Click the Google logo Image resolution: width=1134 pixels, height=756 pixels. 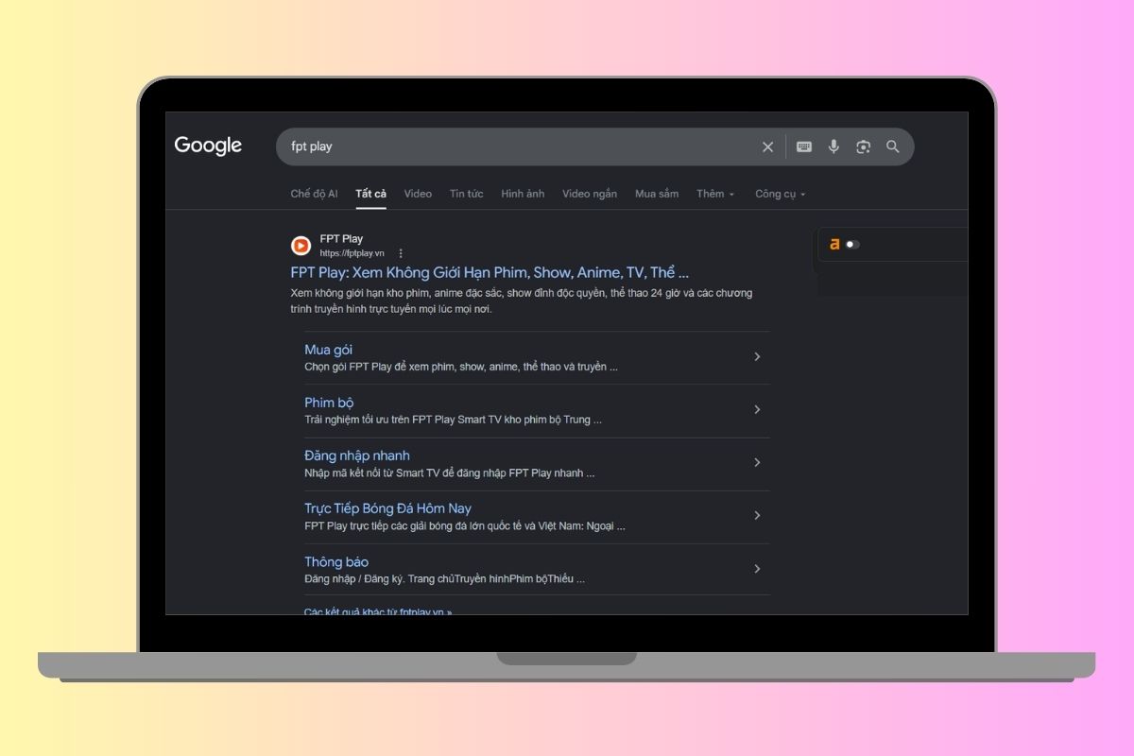point(208,146)
